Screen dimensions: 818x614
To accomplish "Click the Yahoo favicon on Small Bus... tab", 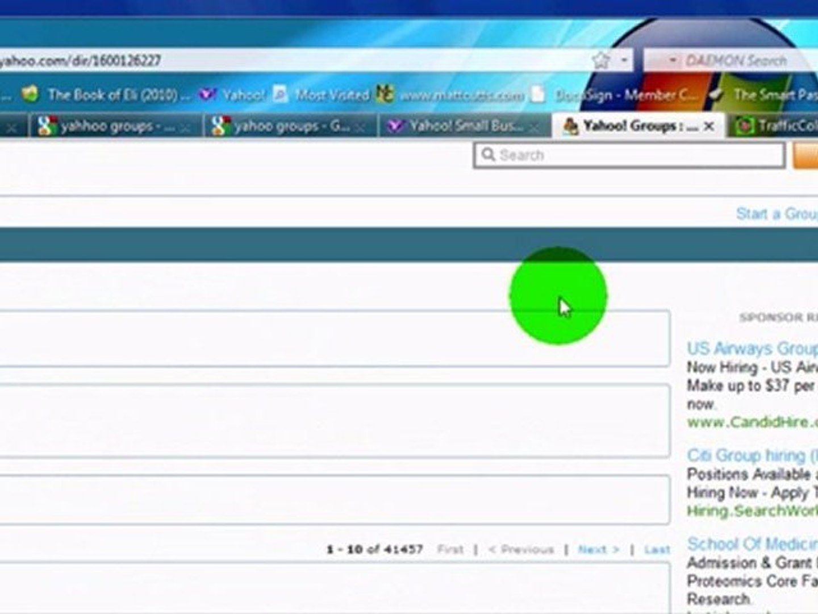I will pyautogui.click(x=395, y=126).
